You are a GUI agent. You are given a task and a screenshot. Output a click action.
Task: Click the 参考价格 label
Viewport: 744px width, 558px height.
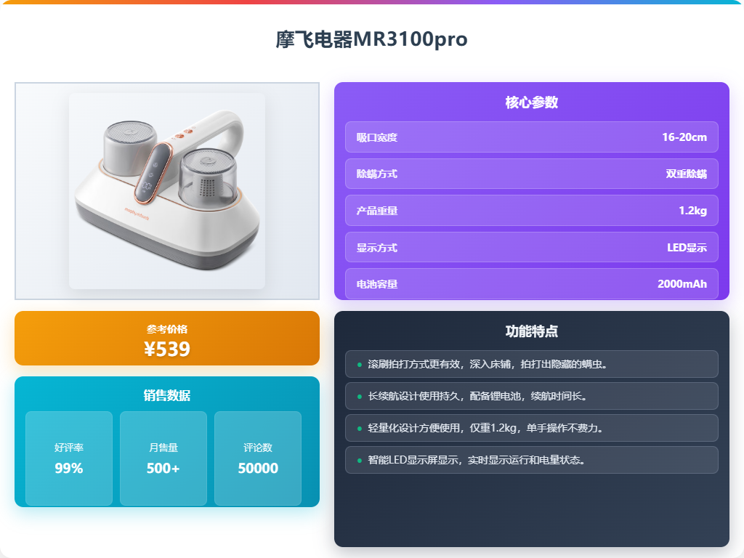(167, 329)
